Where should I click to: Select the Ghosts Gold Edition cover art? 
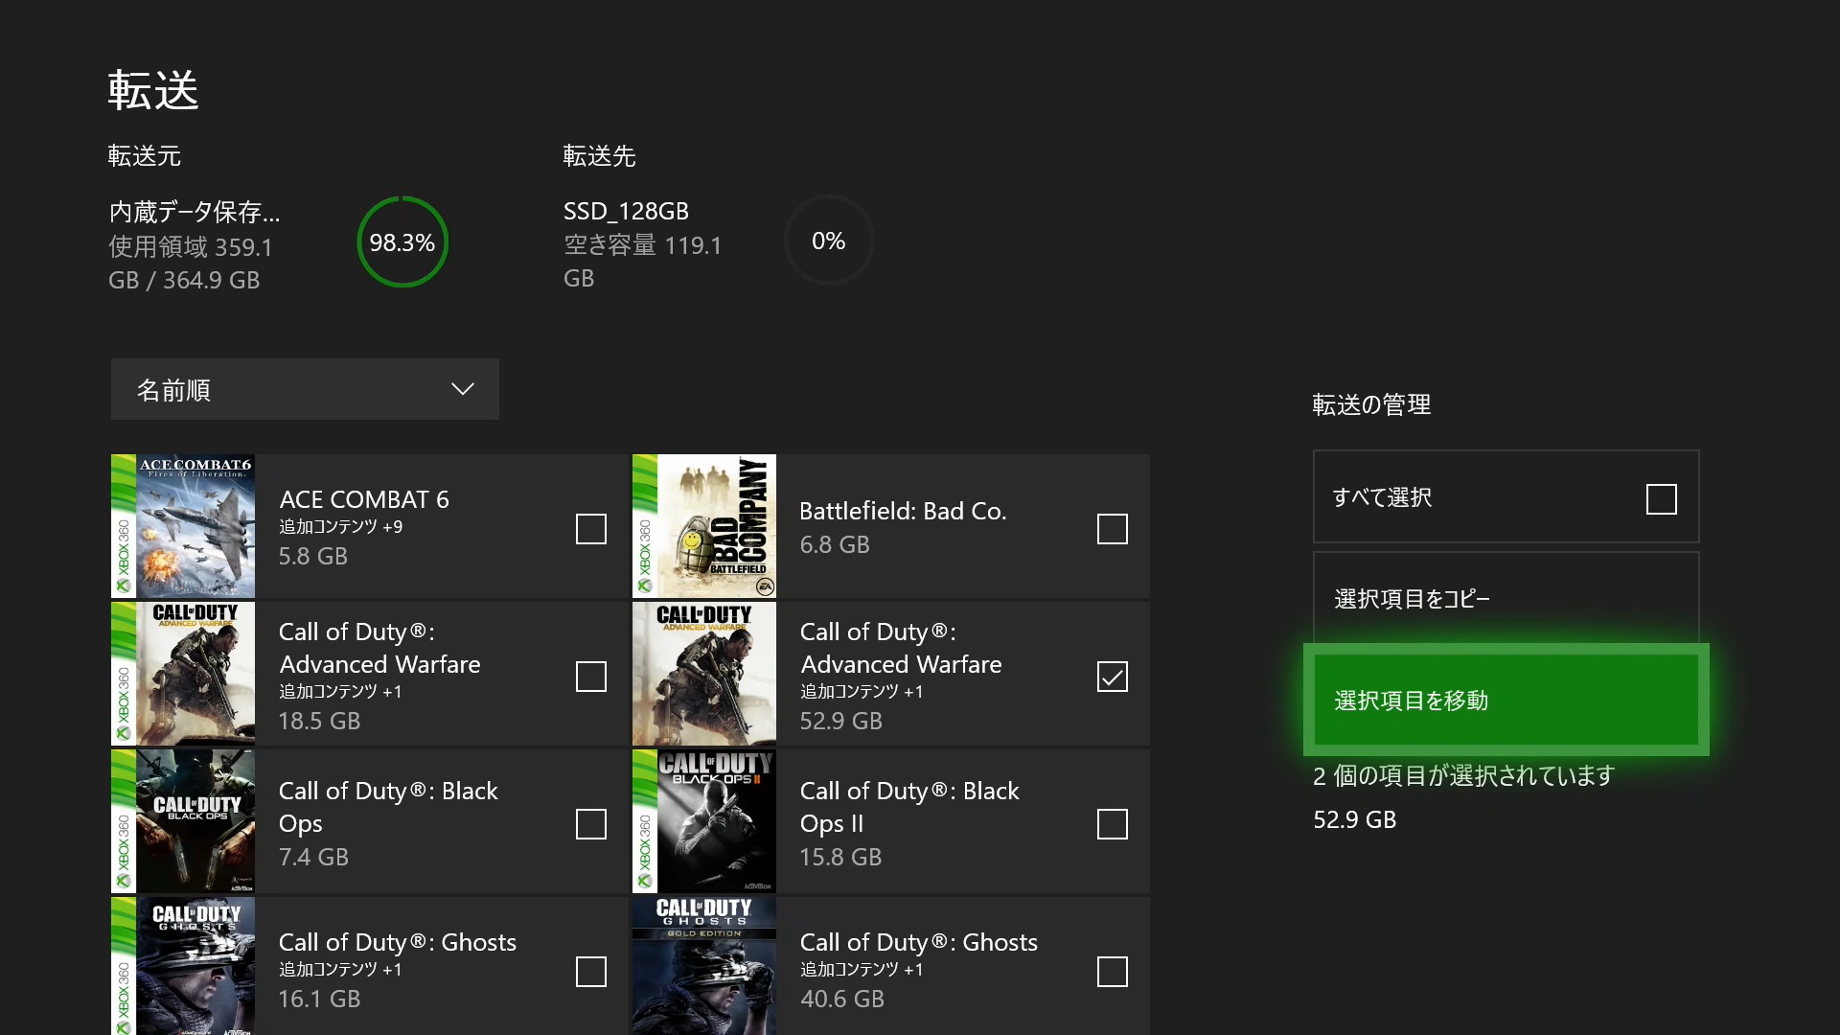(704, 966)
